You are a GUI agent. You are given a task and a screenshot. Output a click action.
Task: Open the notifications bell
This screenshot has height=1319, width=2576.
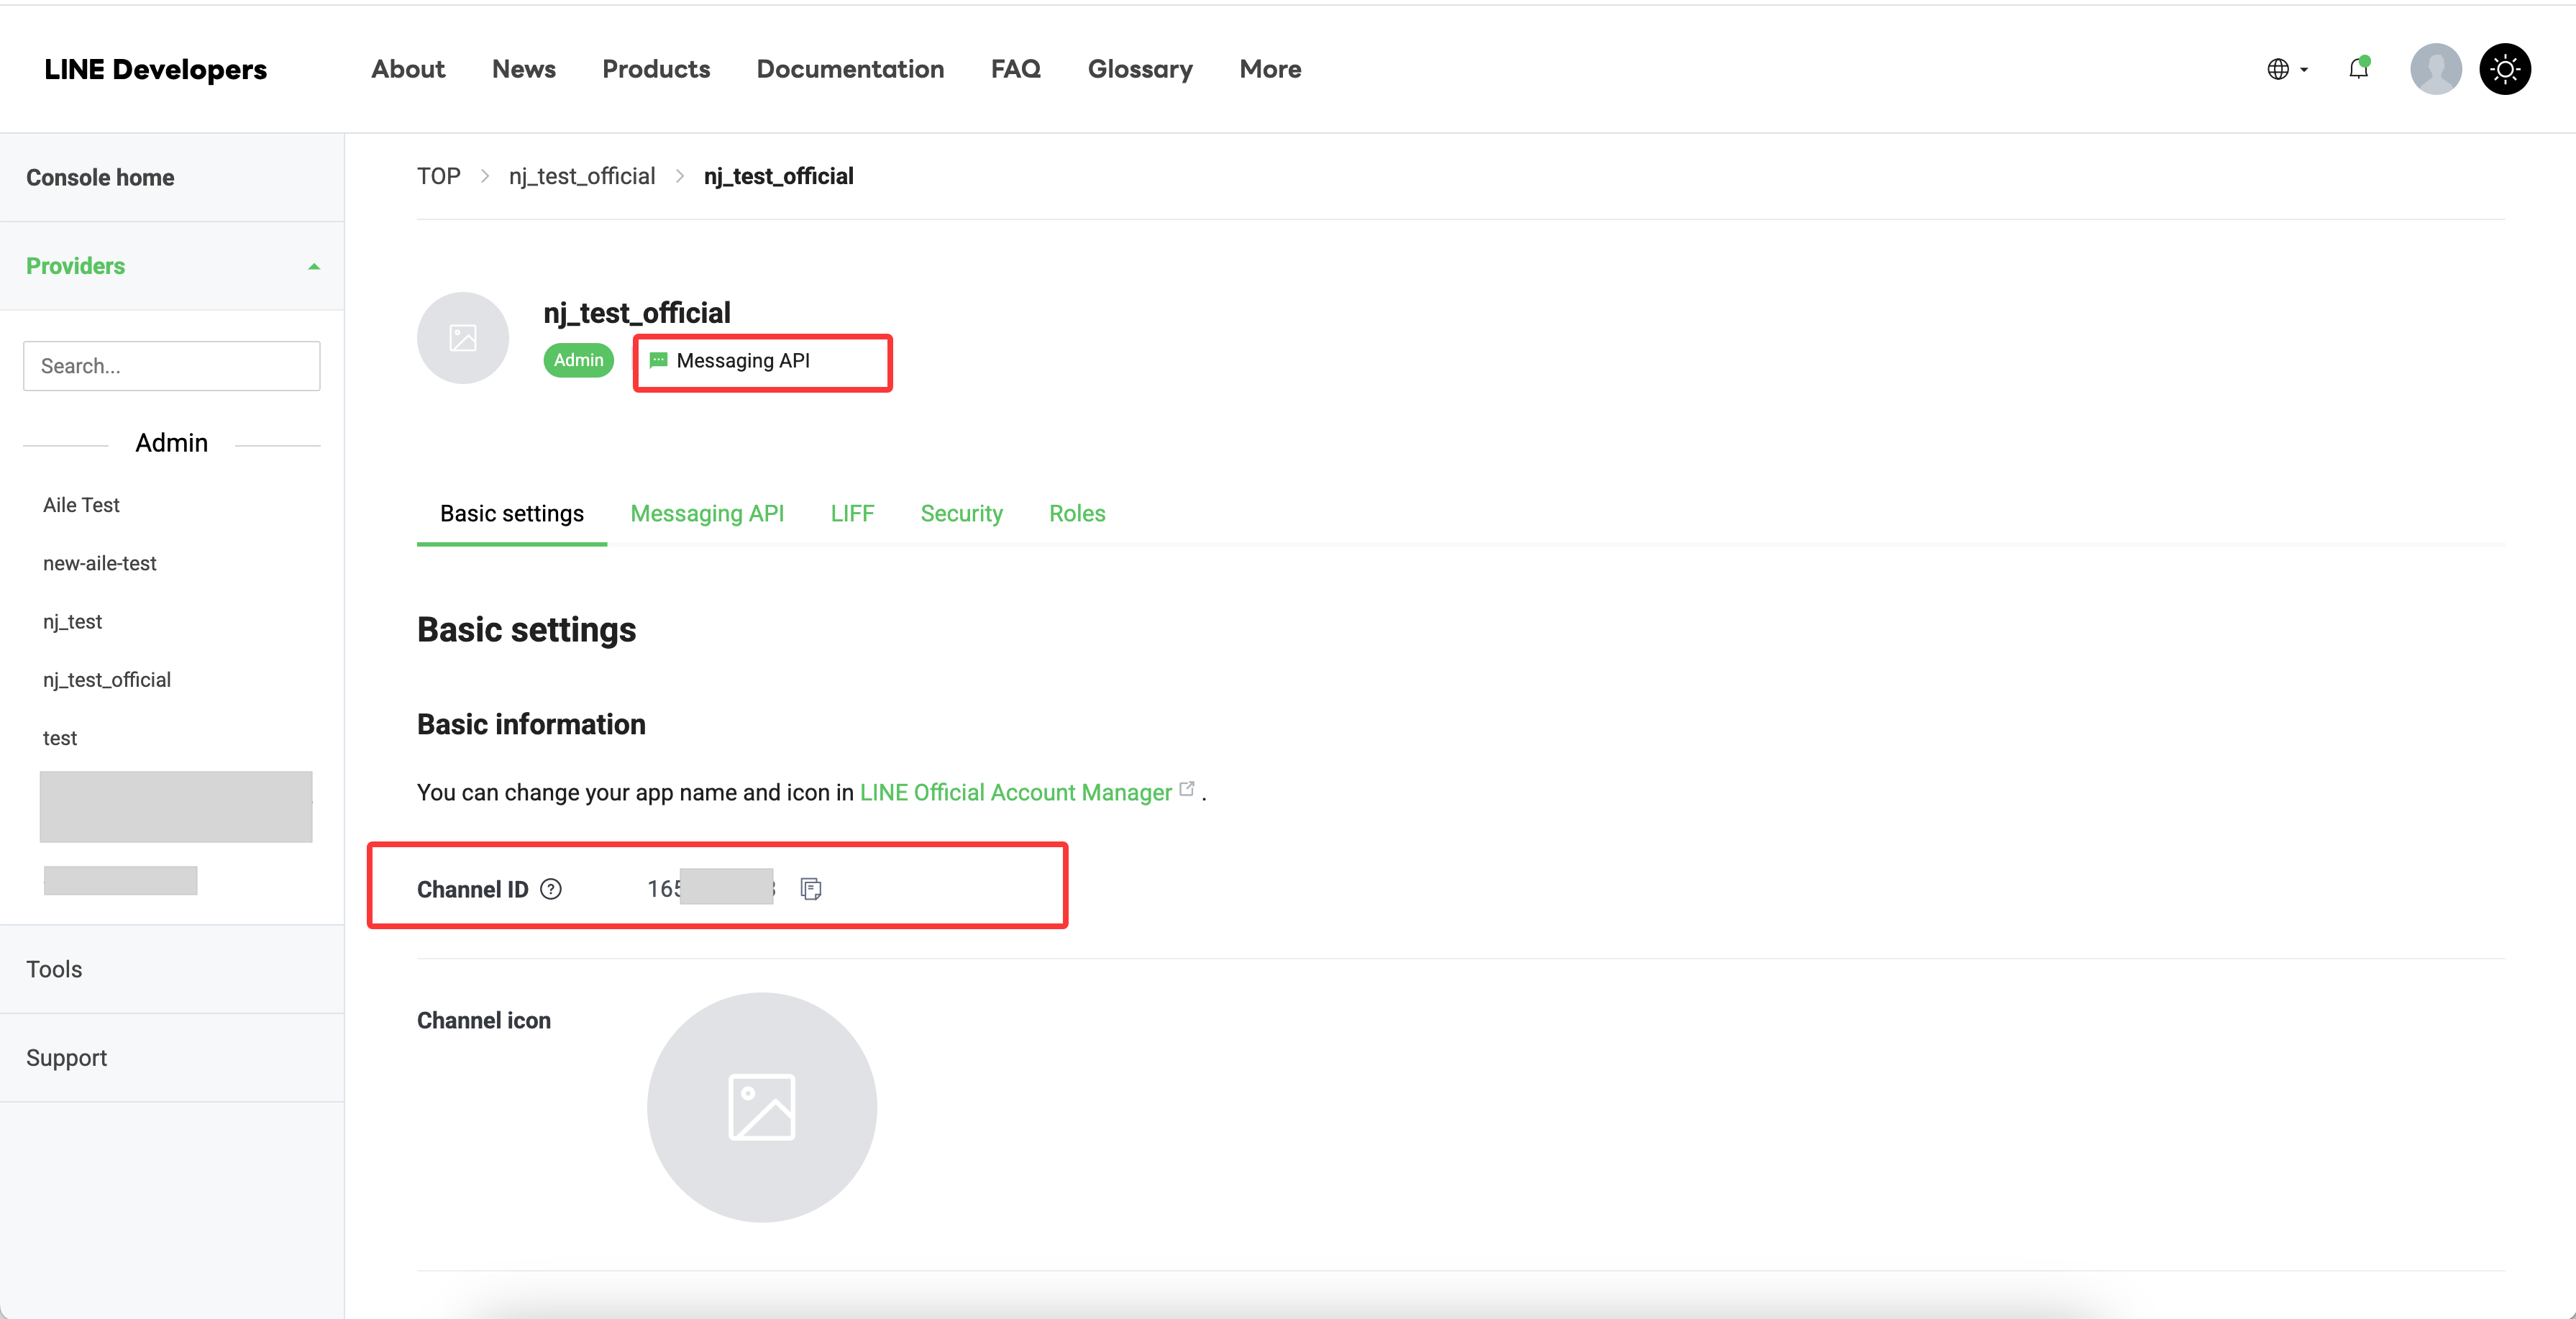click(x=2358, y=69)
